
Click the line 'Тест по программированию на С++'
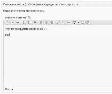click(27, 29)
